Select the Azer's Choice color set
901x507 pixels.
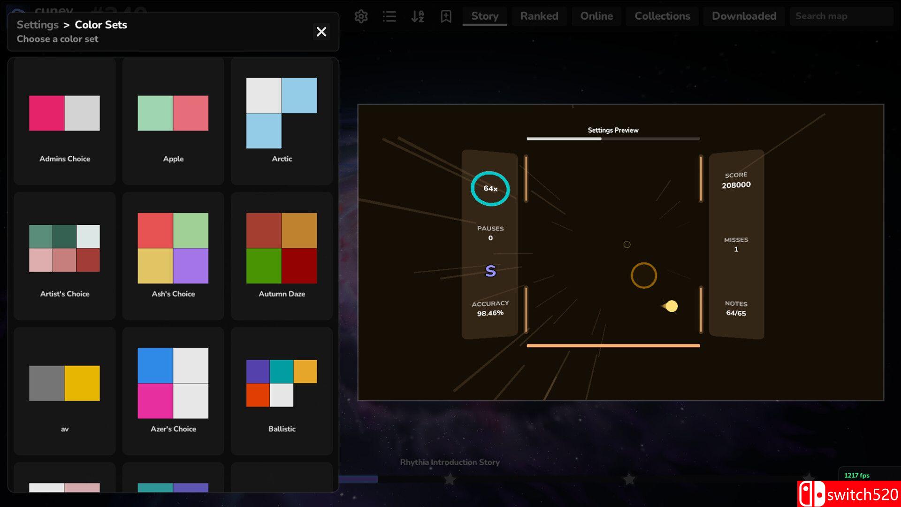(x=173, y=391)
